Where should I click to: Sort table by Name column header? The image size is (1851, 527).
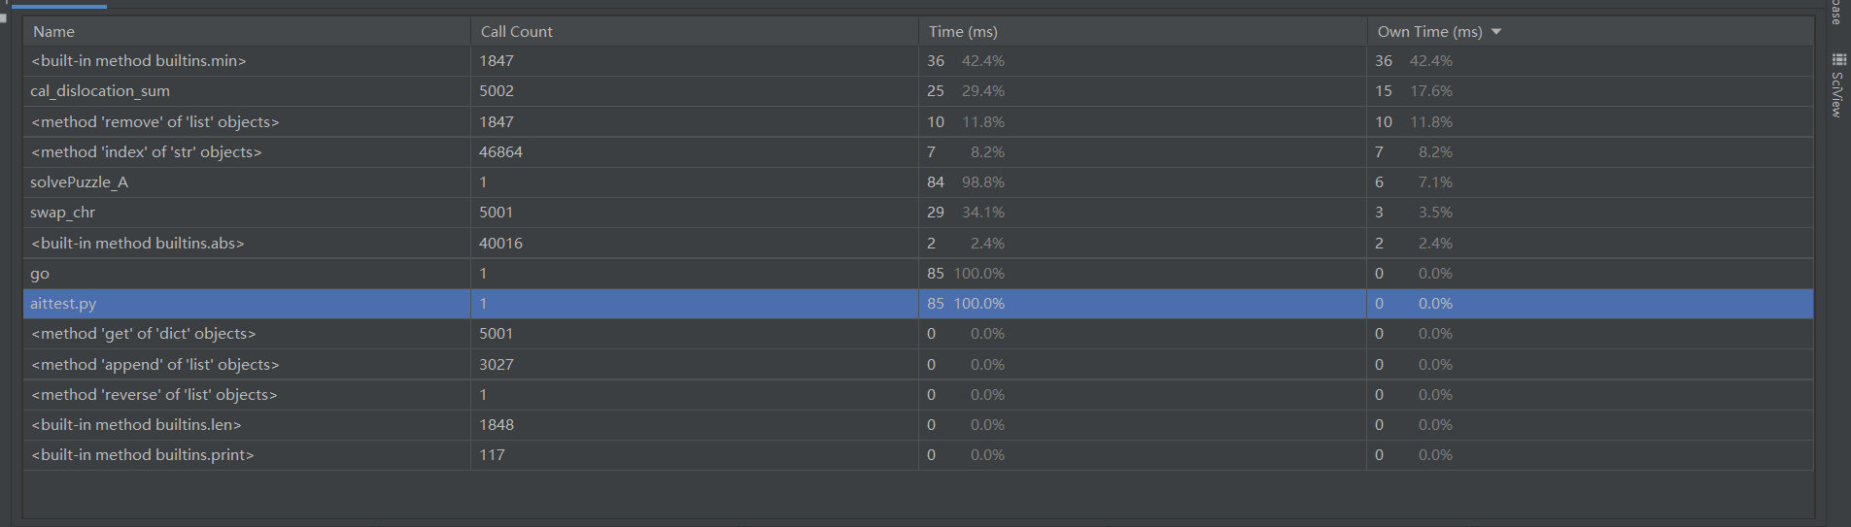click(54, 32)
